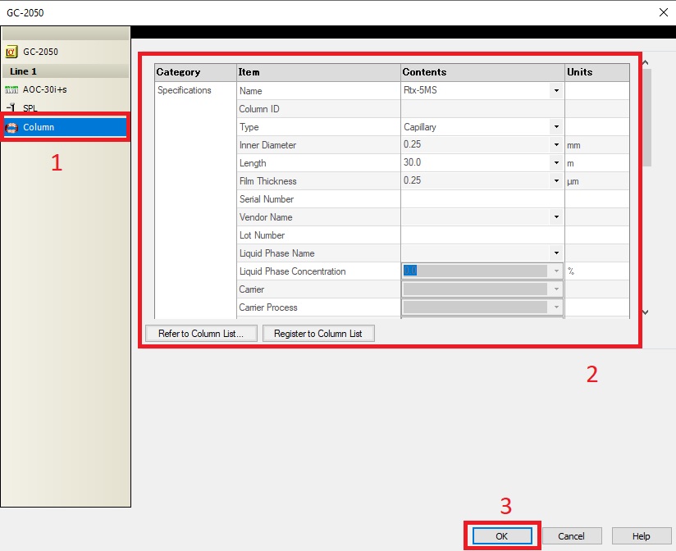
Task: Click the SPL injector icon
Action: [11, 107]
